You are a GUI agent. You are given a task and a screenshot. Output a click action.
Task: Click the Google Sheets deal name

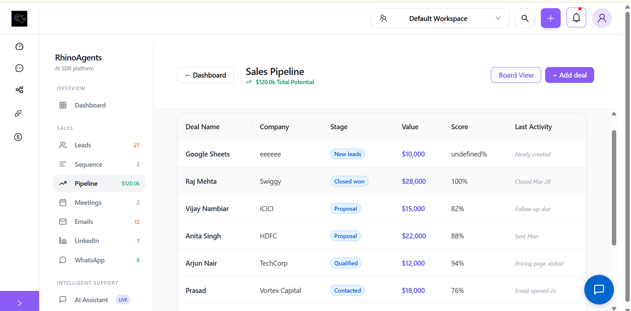207,154
